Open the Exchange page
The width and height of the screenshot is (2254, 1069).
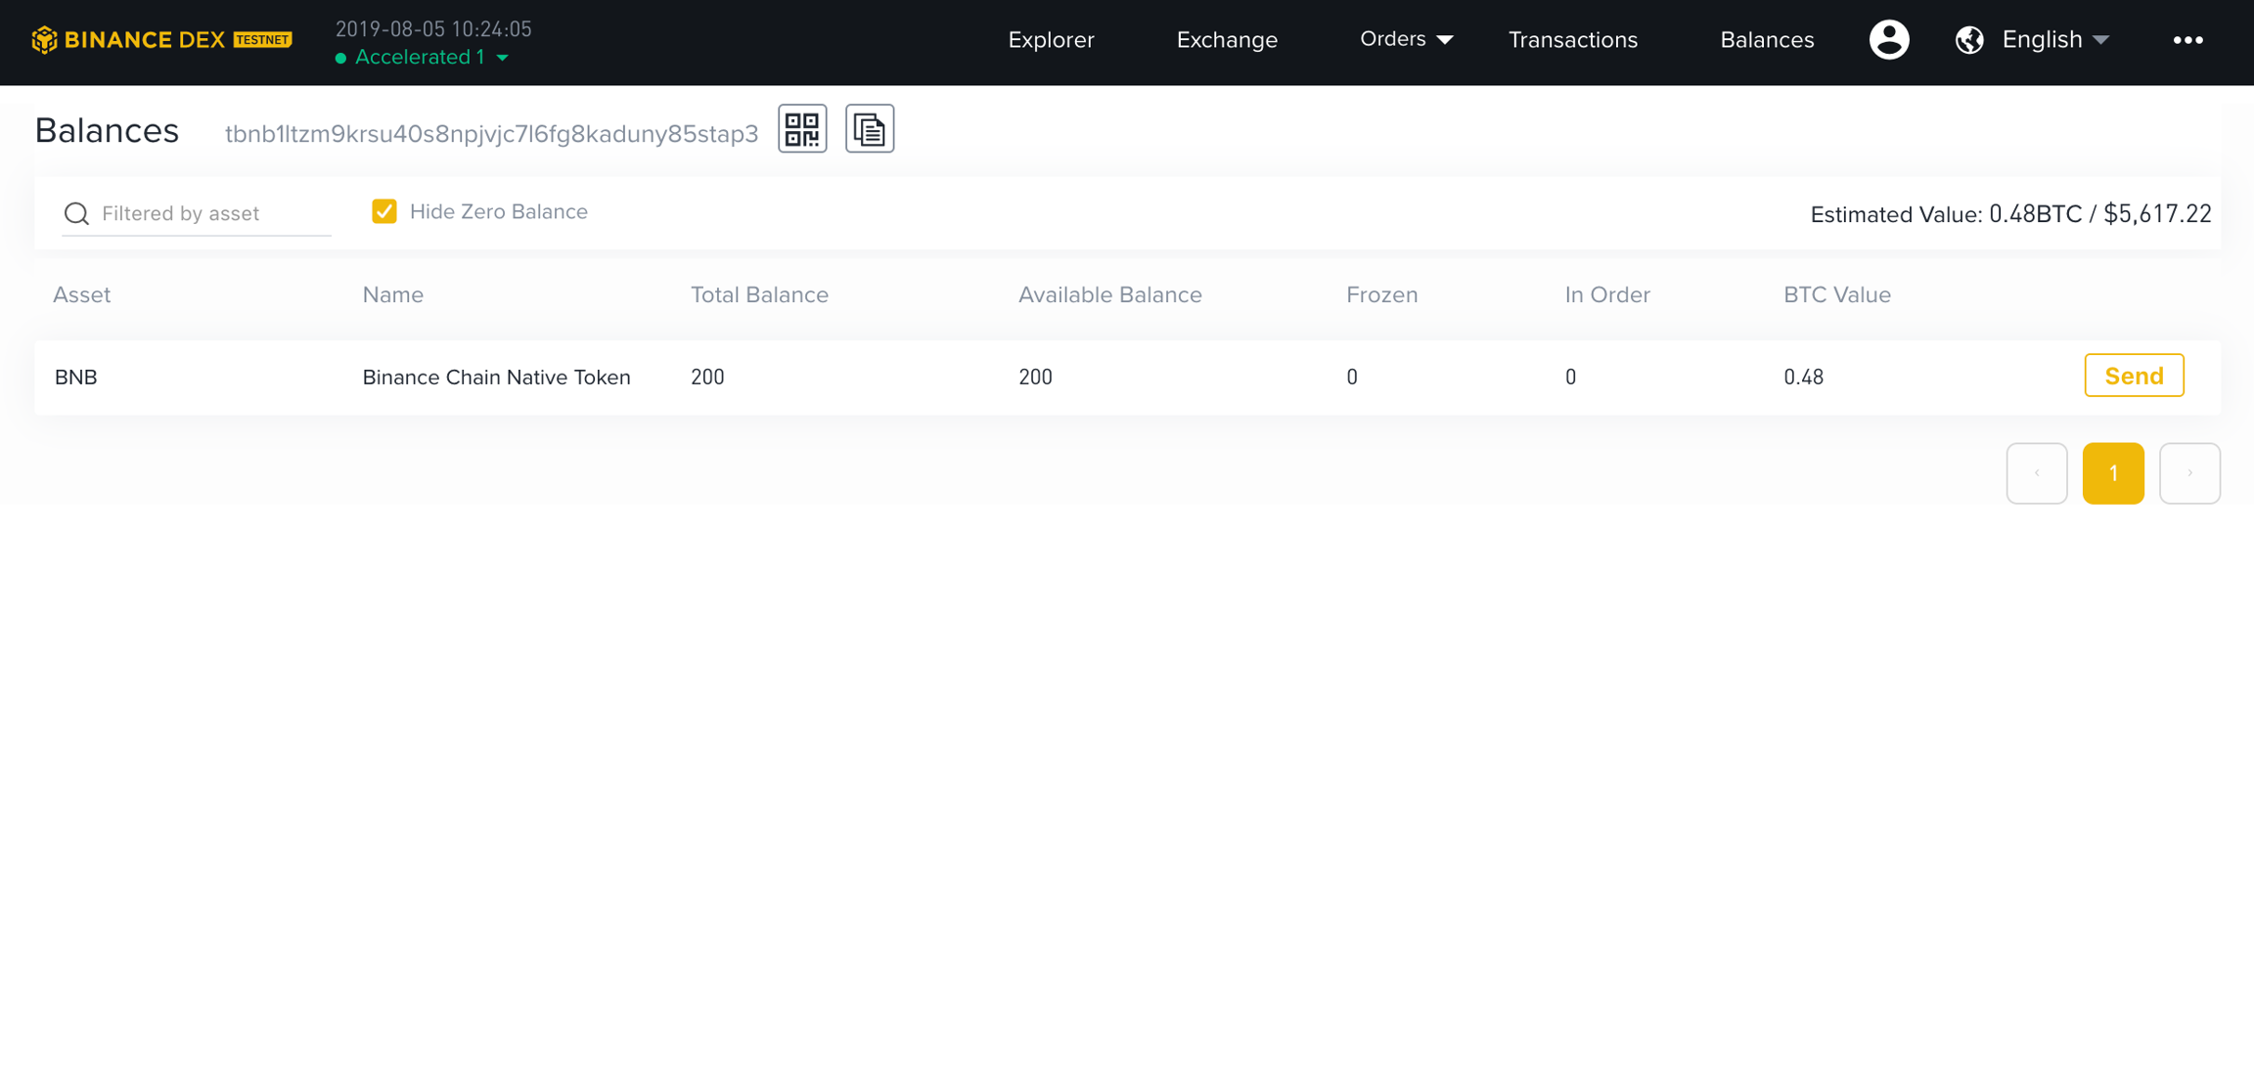[x=1227, y=40]
